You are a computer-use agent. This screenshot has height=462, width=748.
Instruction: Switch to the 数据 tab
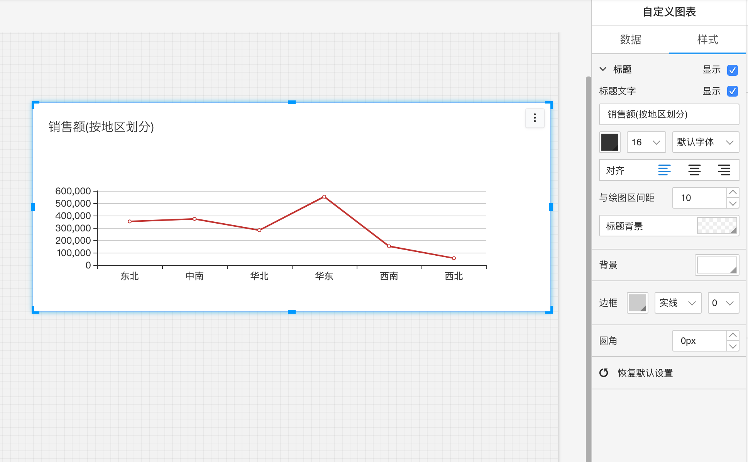630,39
